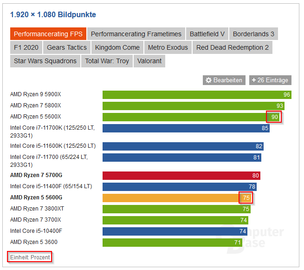Switch to Gears Tactics tab

[67, 47]
